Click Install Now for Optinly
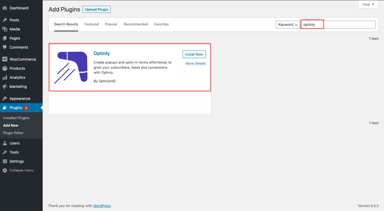Image resolution: width=384 pixels, height=211 pixels. pos(194,54)
